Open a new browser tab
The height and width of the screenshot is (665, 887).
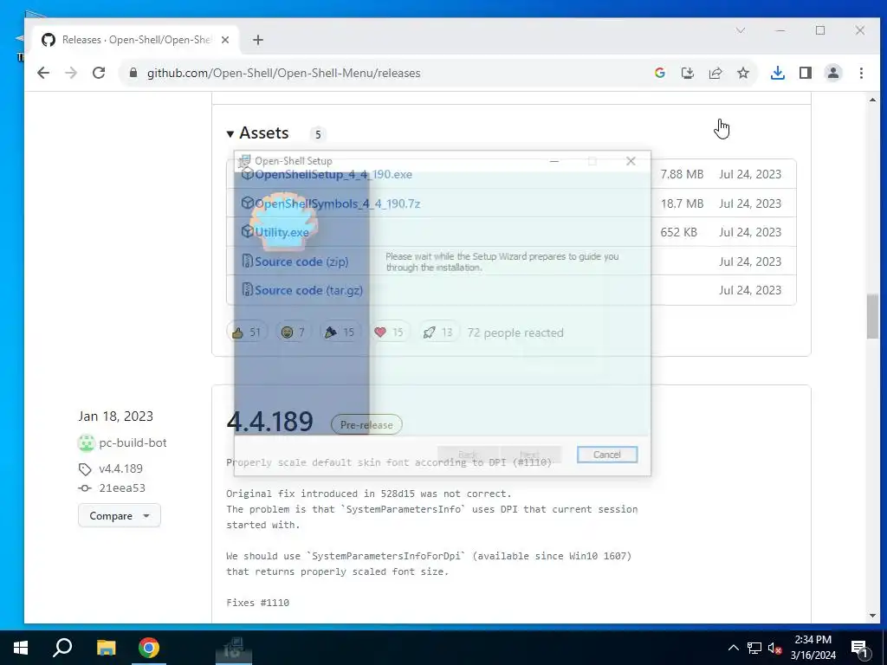pyautogui.click(x=258, y=40)
